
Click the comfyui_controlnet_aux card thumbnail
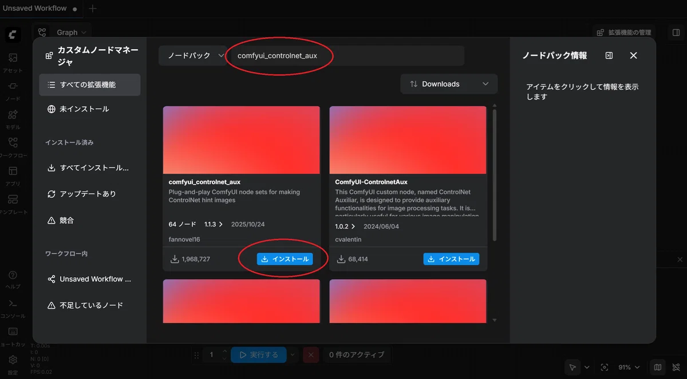[x=241, y=139]
